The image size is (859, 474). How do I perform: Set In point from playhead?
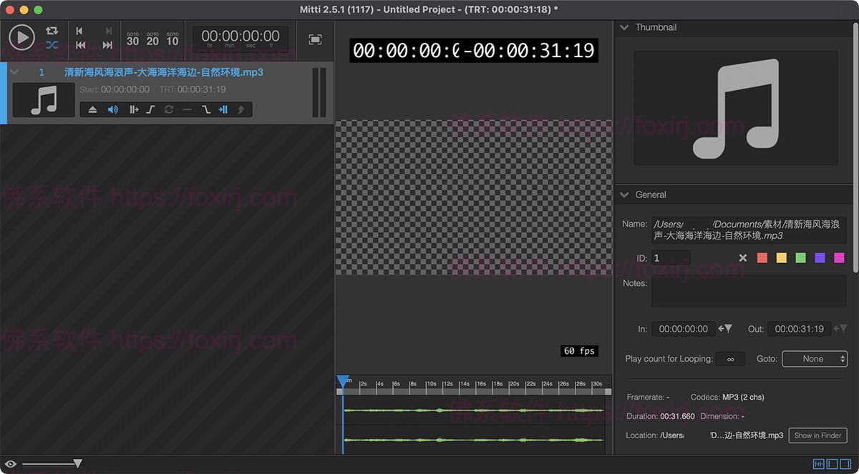click(725, 329)
